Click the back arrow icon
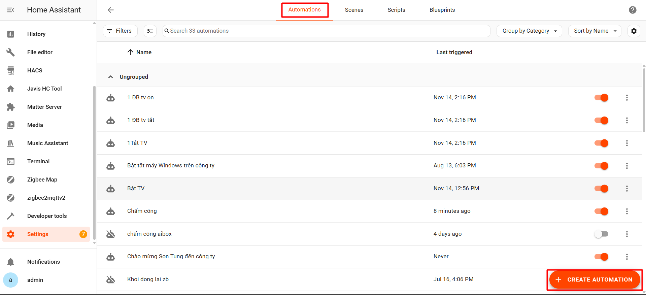This screenshot has width=646, height=295. point(110,10)
